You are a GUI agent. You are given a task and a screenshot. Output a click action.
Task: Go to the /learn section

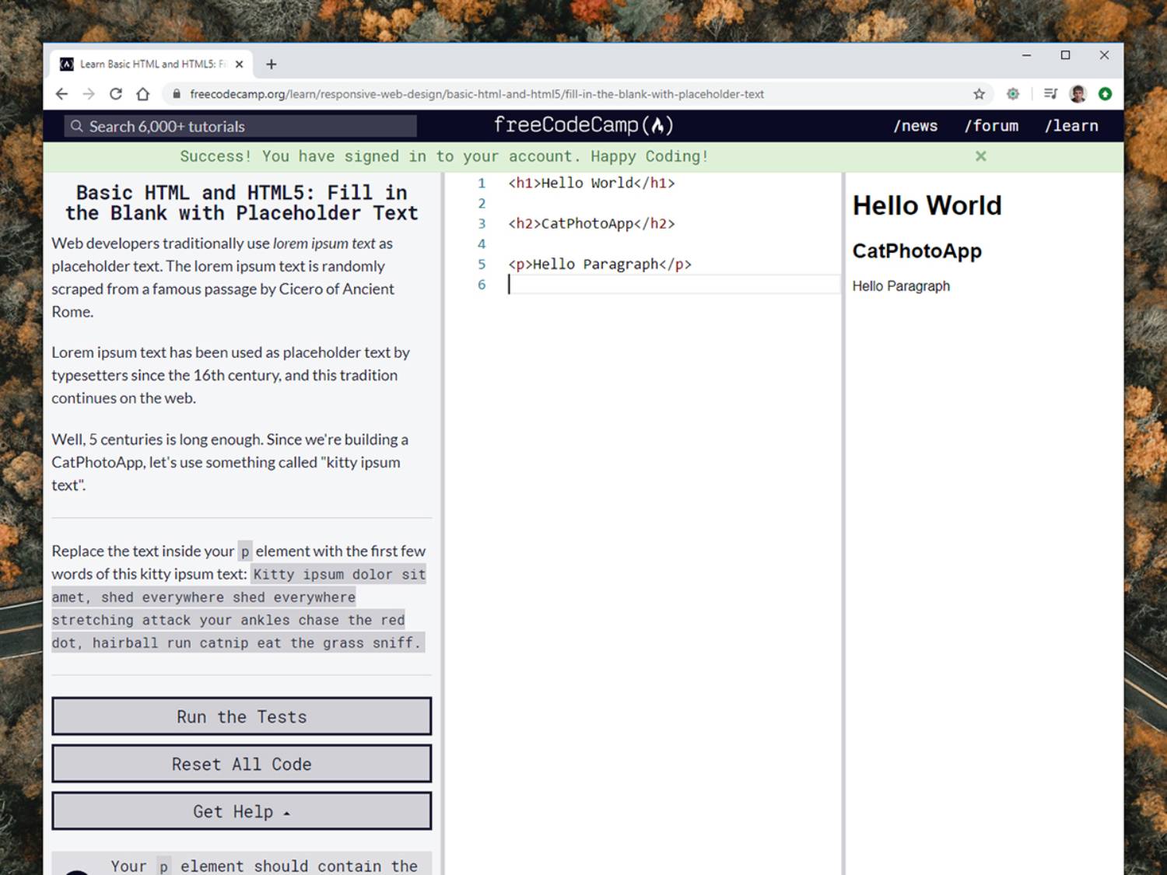(1071, 126)
